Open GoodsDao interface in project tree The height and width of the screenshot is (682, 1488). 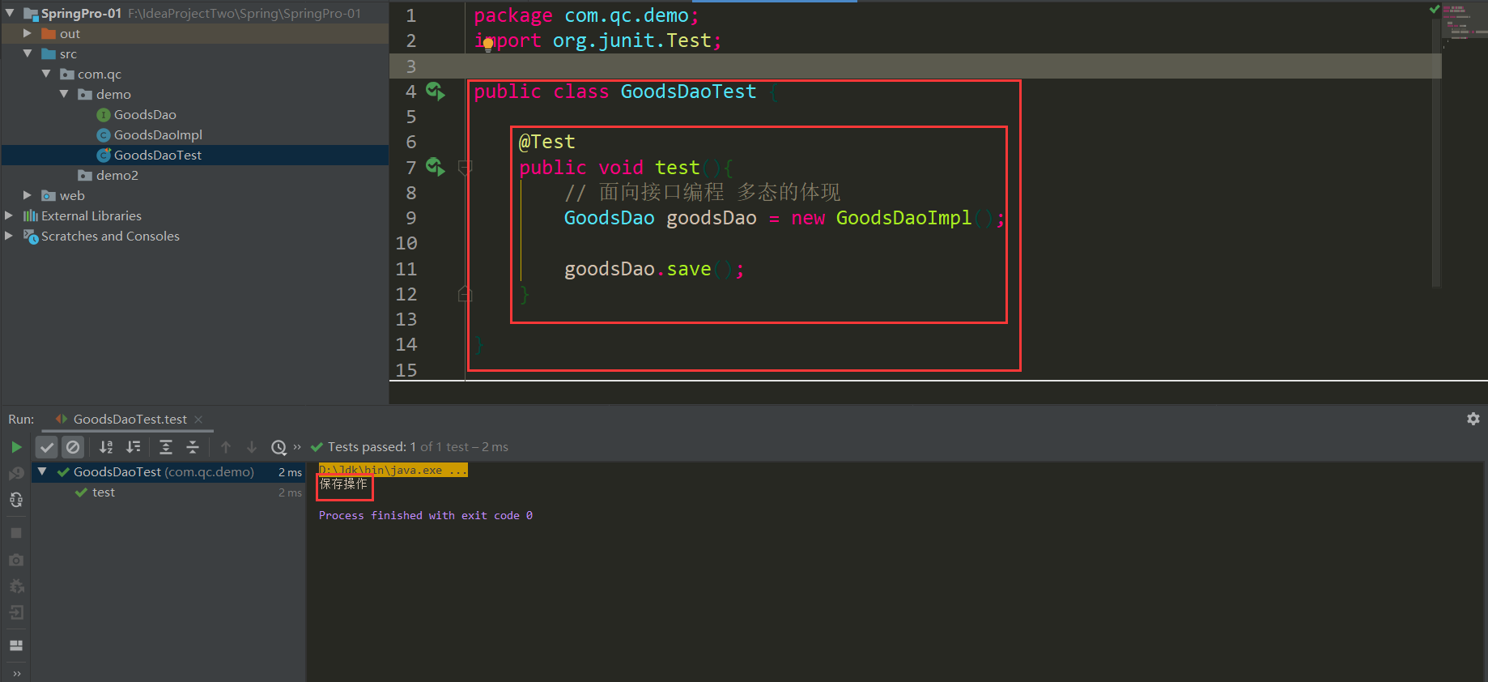pos(145,114)
